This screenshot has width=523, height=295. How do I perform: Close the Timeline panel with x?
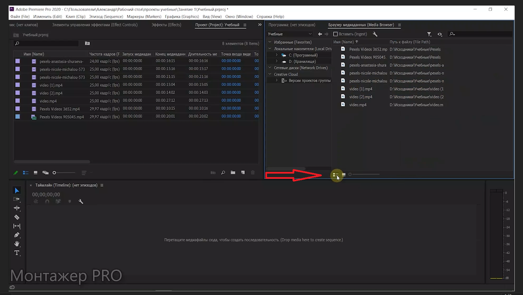coord(31,185)
